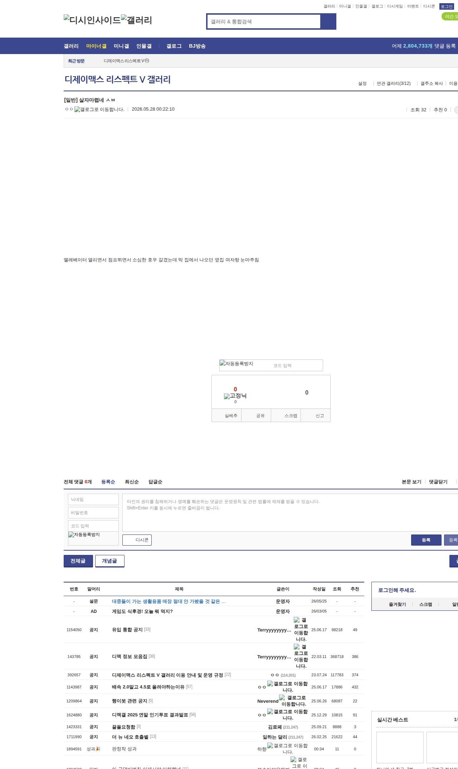Click the 본문 보기 link

coord(411,482)
